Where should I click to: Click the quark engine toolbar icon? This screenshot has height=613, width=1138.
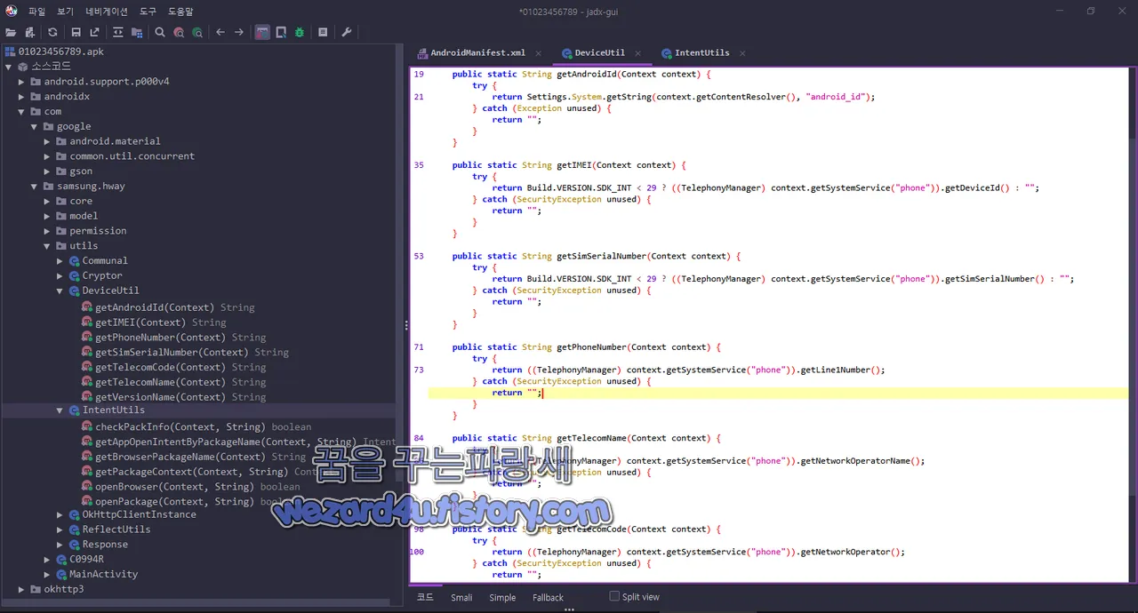[281, 32]
